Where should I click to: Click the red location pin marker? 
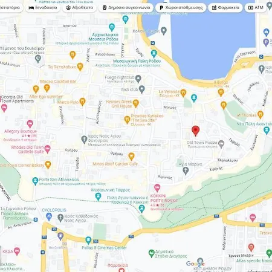tap(195, 131)
